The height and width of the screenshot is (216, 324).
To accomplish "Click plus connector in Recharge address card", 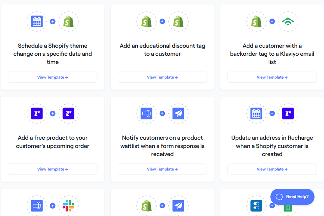I will point(272,113).
